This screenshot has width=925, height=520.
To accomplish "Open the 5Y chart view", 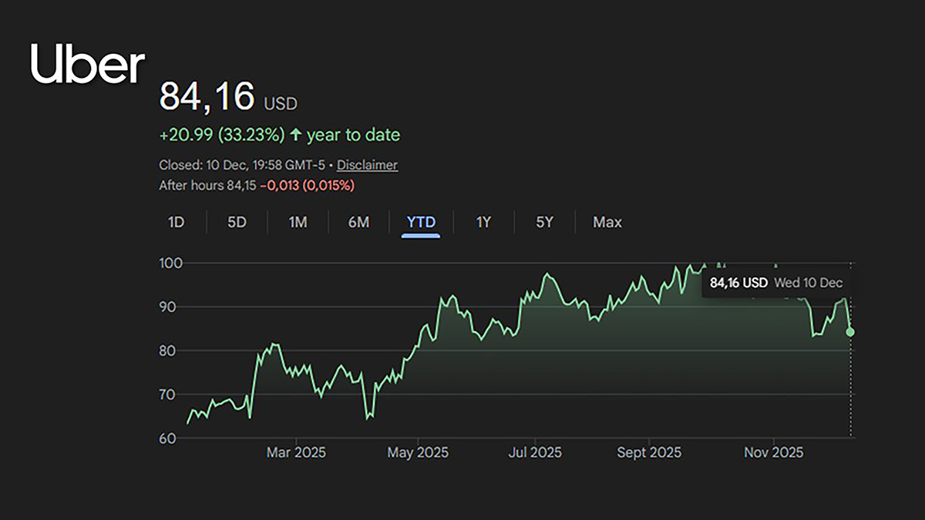I will coord(544,223).
